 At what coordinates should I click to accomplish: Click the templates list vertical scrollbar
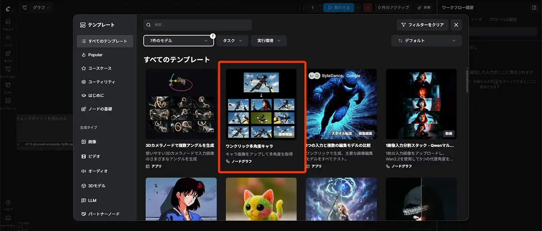(x=467, y=80)
